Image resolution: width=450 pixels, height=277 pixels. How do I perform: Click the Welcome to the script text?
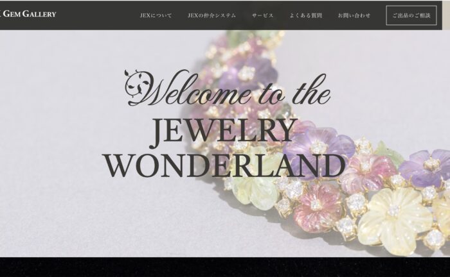click(x=228, y=88)
